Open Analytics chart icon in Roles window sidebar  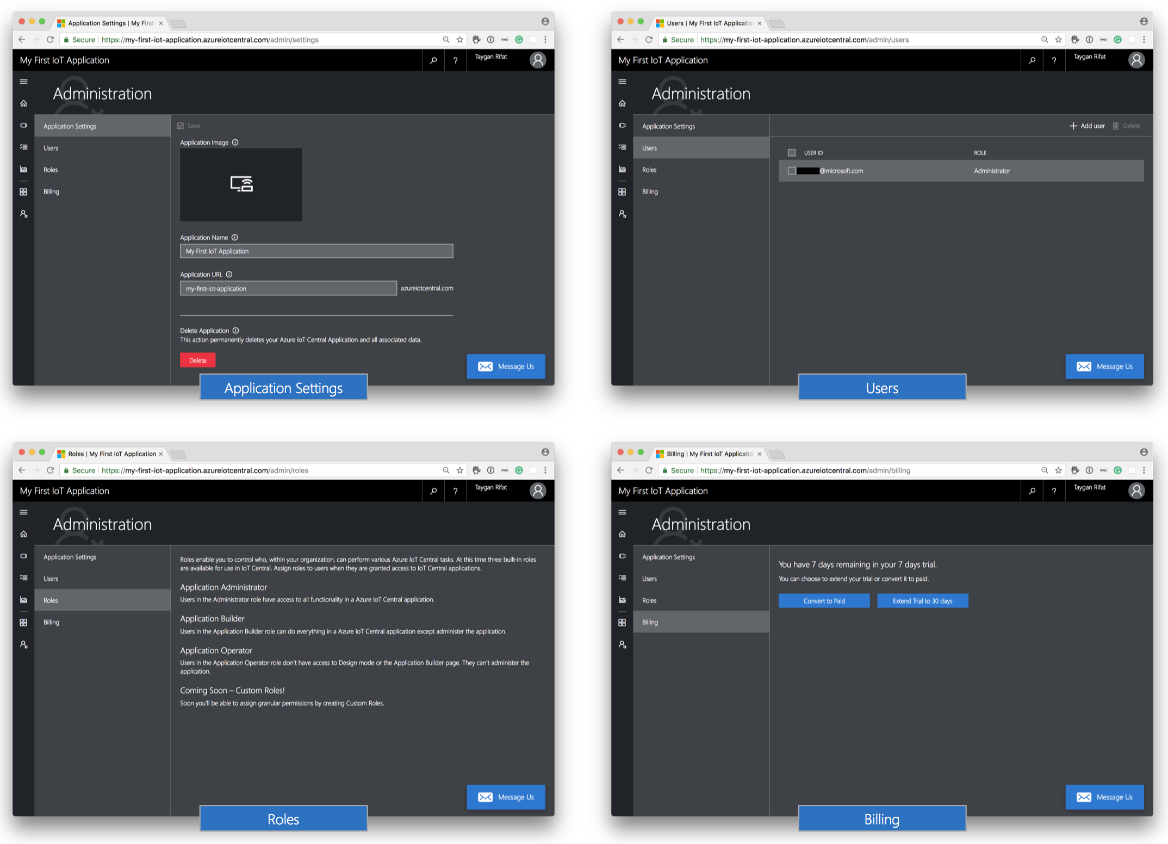pyautogui.click(x=23, y=600)
